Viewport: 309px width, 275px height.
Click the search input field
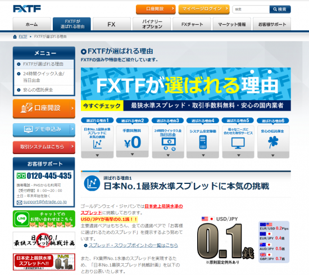[x=251, y=9]
